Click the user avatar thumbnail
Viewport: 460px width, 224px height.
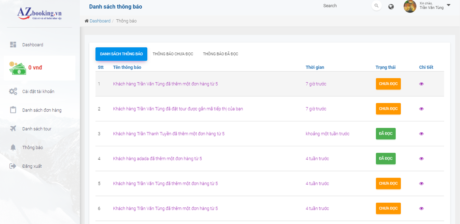[410, 6]
